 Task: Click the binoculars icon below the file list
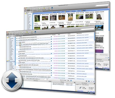86,81
